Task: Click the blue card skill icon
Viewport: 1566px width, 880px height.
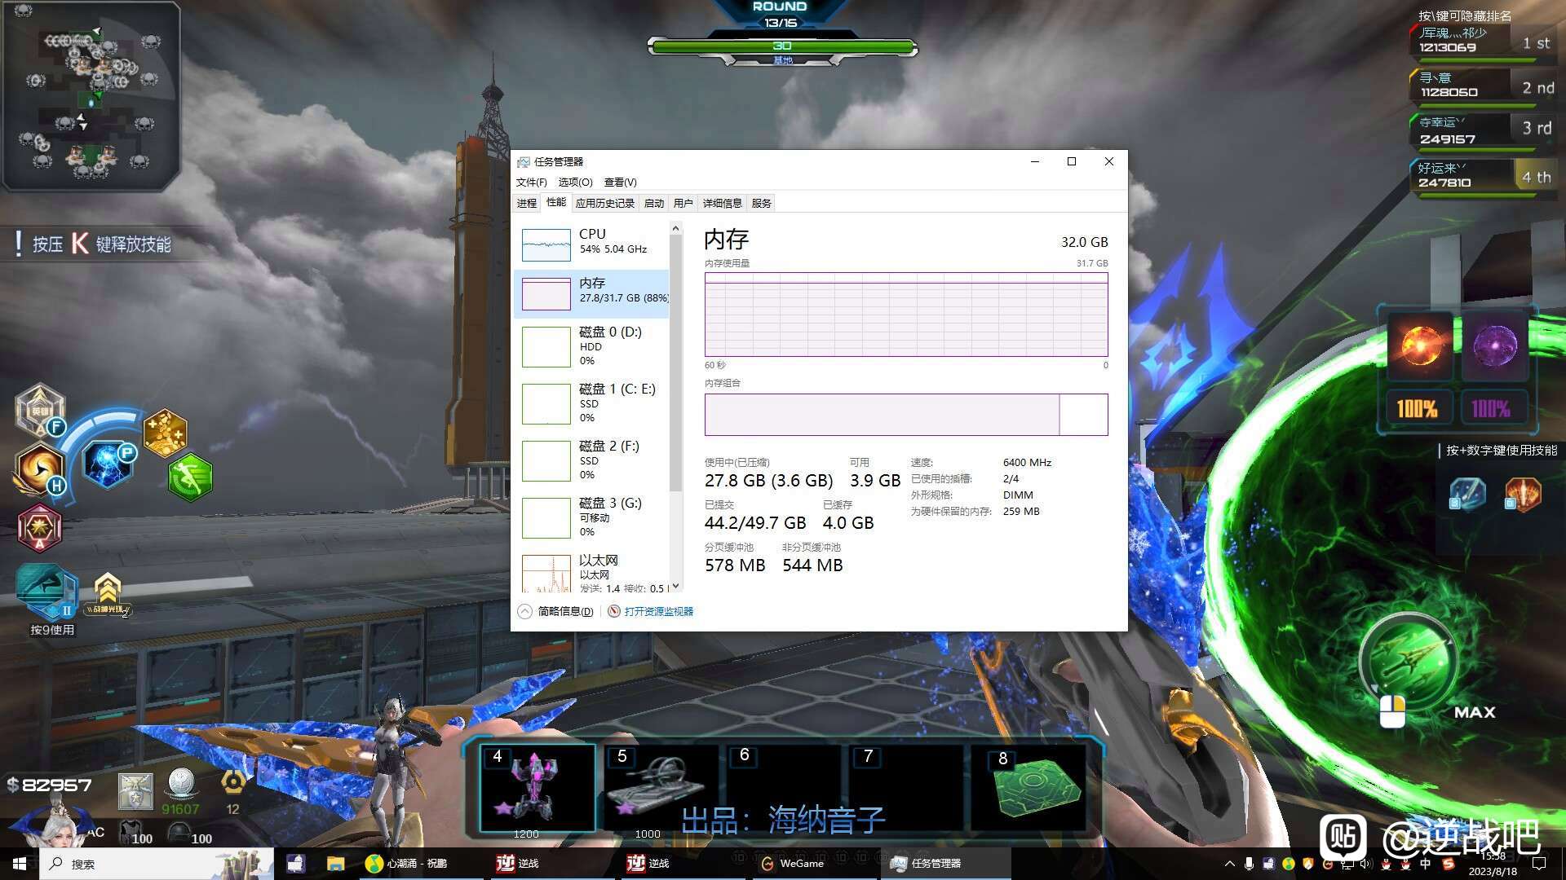Action: click(1467, 494)
